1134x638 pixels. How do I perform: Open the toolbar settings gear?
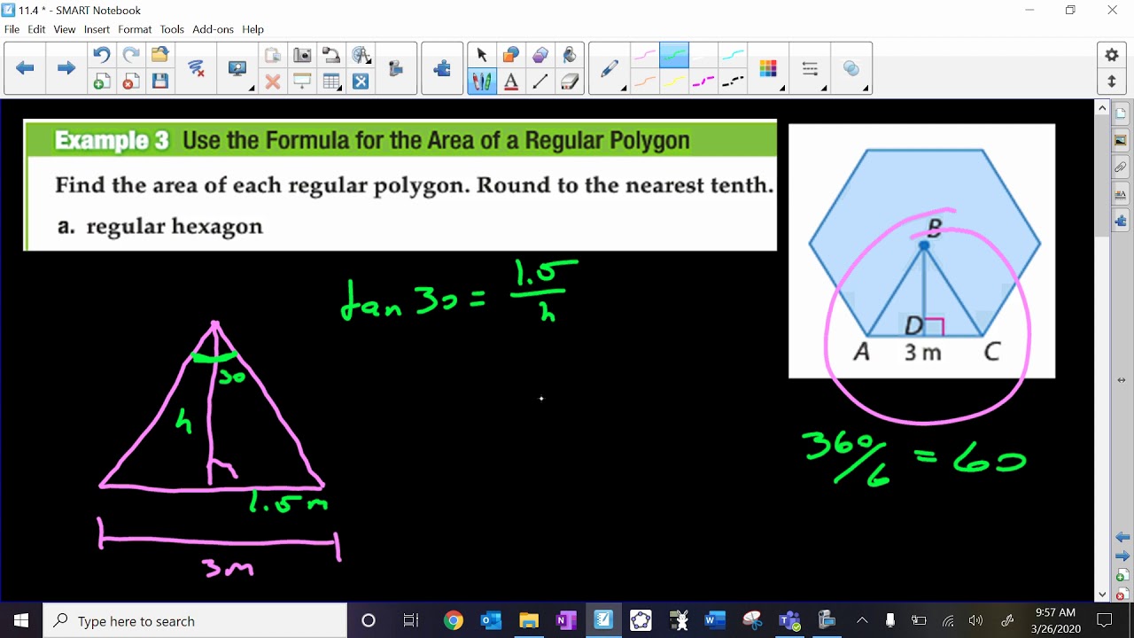click(1112, 55)
